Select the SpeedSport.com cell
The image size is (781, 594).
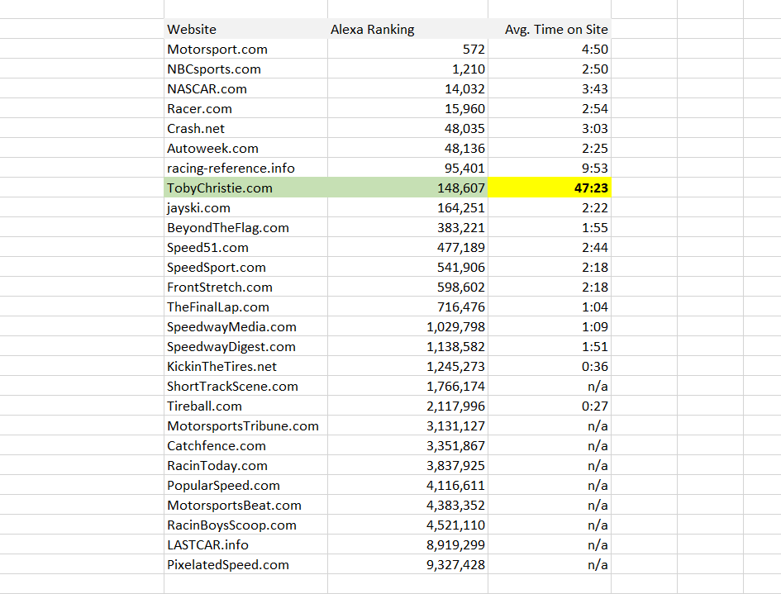[245, 268]
